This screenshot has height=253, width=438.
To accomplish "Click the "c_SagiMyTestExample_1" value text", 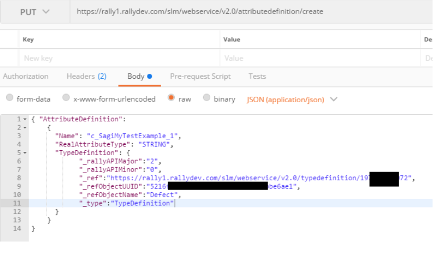I will tap(132, 136).
